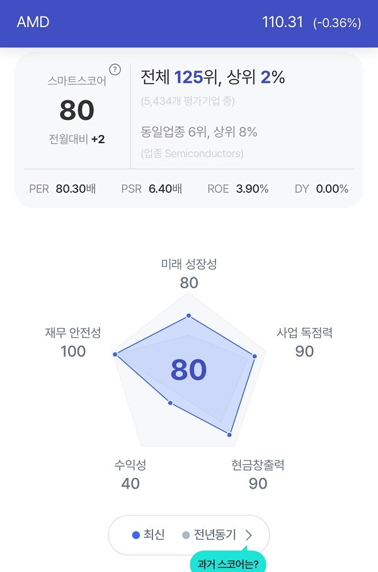Expand past scores with the right chevron
This screenshot has width=378, height=572.
(249, 535)
